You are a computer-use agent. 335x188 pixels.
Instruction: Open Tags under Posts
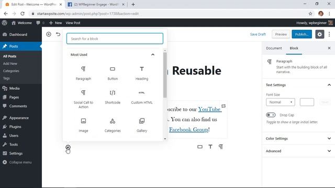point(6,78)
